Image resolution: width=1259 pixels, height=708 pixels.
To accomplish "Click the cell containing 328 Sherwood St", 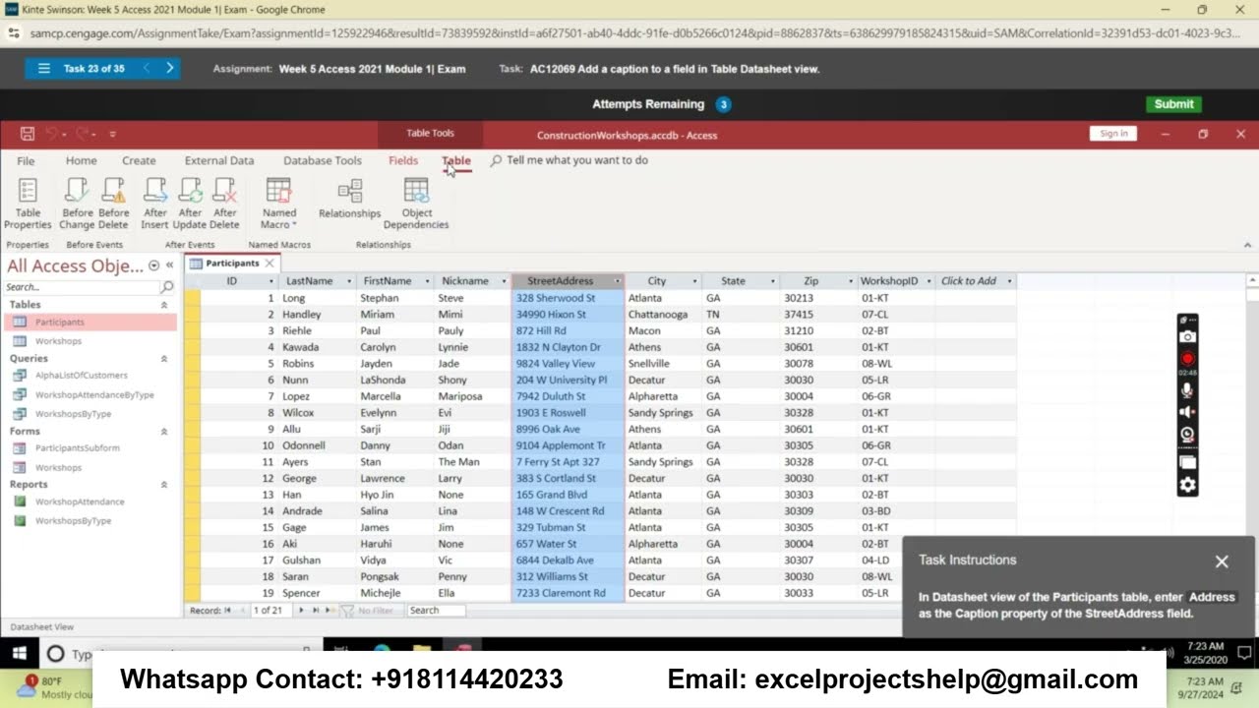I will click(x=568, y=298).
